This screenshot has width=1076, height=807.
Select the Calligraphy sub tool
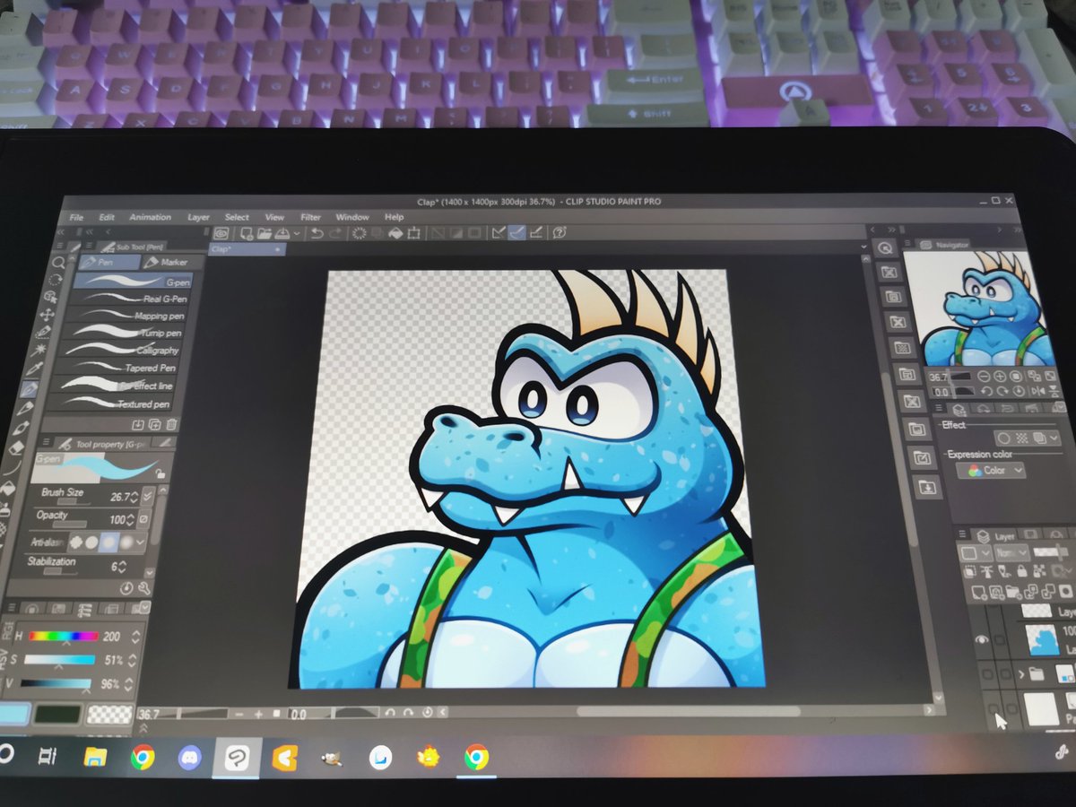tap(119, 350)
